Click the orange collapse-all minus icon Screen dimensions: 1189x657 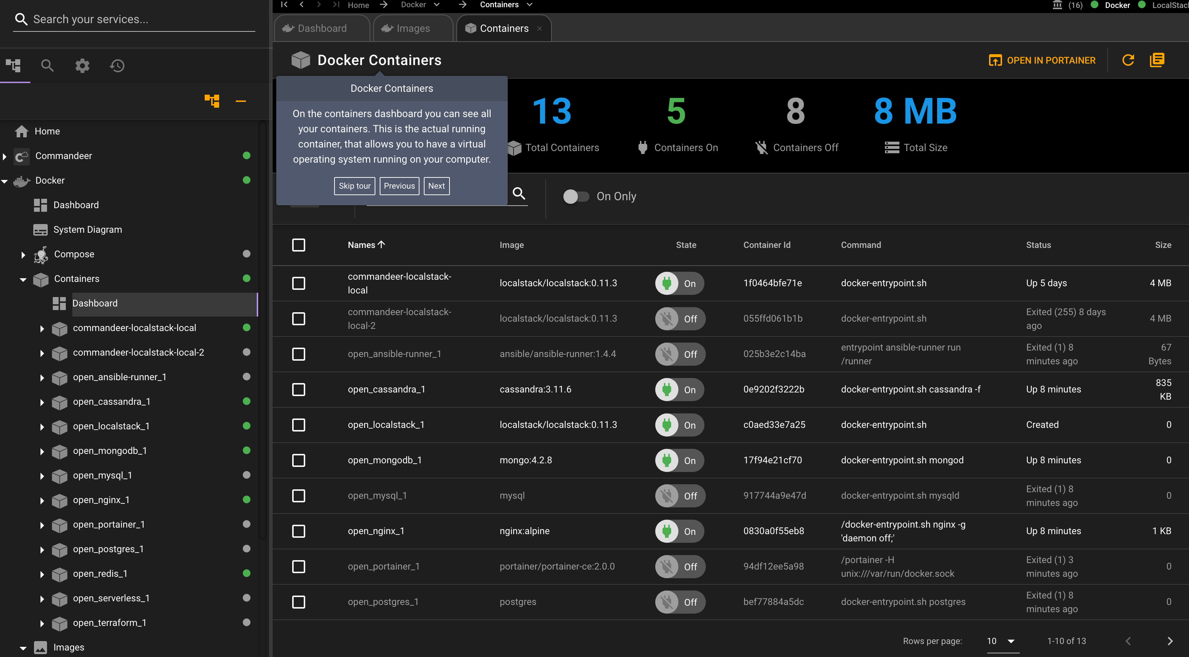(241, 101)
